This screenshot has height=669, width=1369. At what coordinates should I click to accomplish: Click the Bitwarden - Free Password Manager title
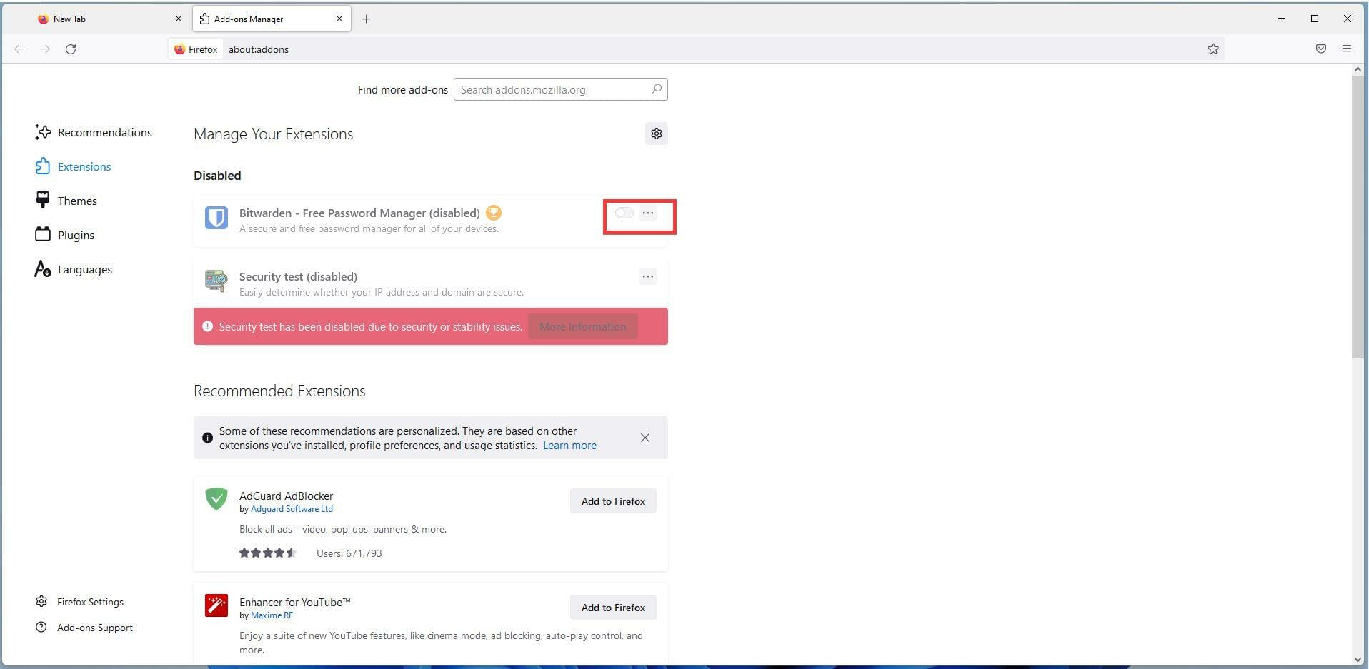(359, 213)
